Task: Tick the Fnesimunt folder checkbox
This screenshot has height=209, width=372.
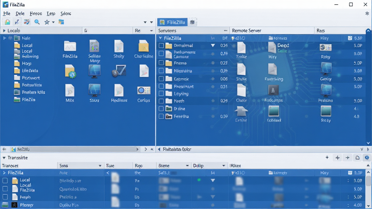Action: tap(161, 86)
